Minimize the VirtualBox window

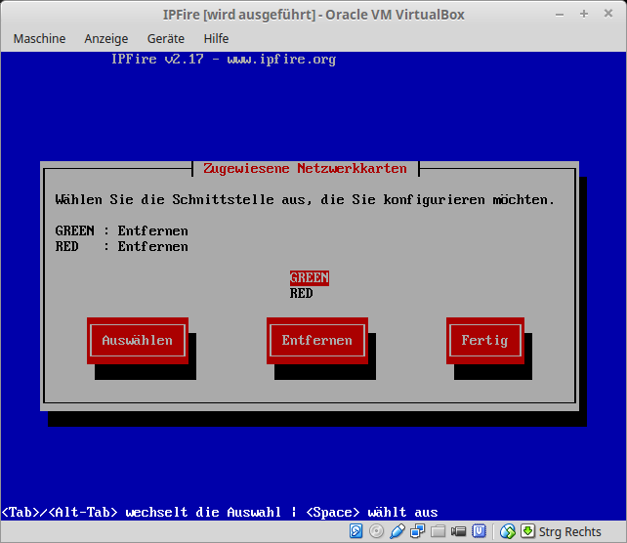(560, 15)
